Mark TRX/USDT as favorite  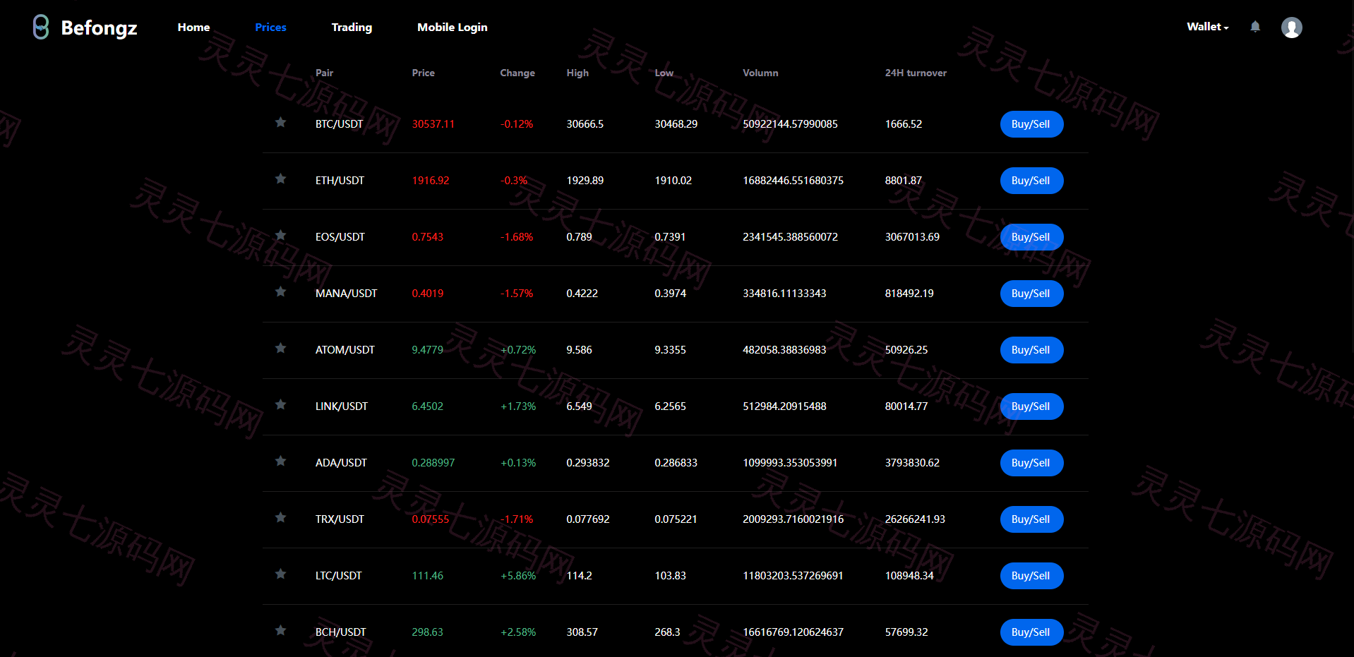(280, 518)
